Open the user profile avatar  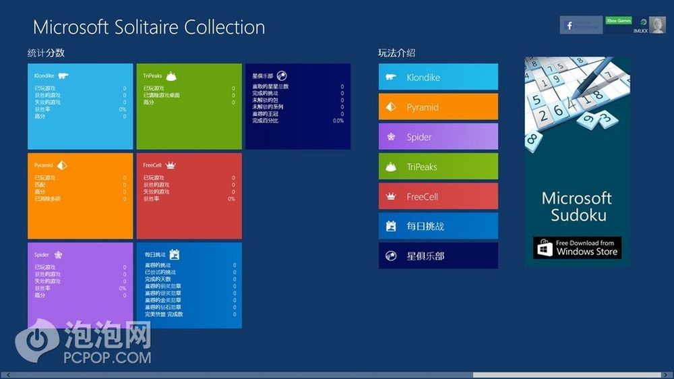click(657, 25)
